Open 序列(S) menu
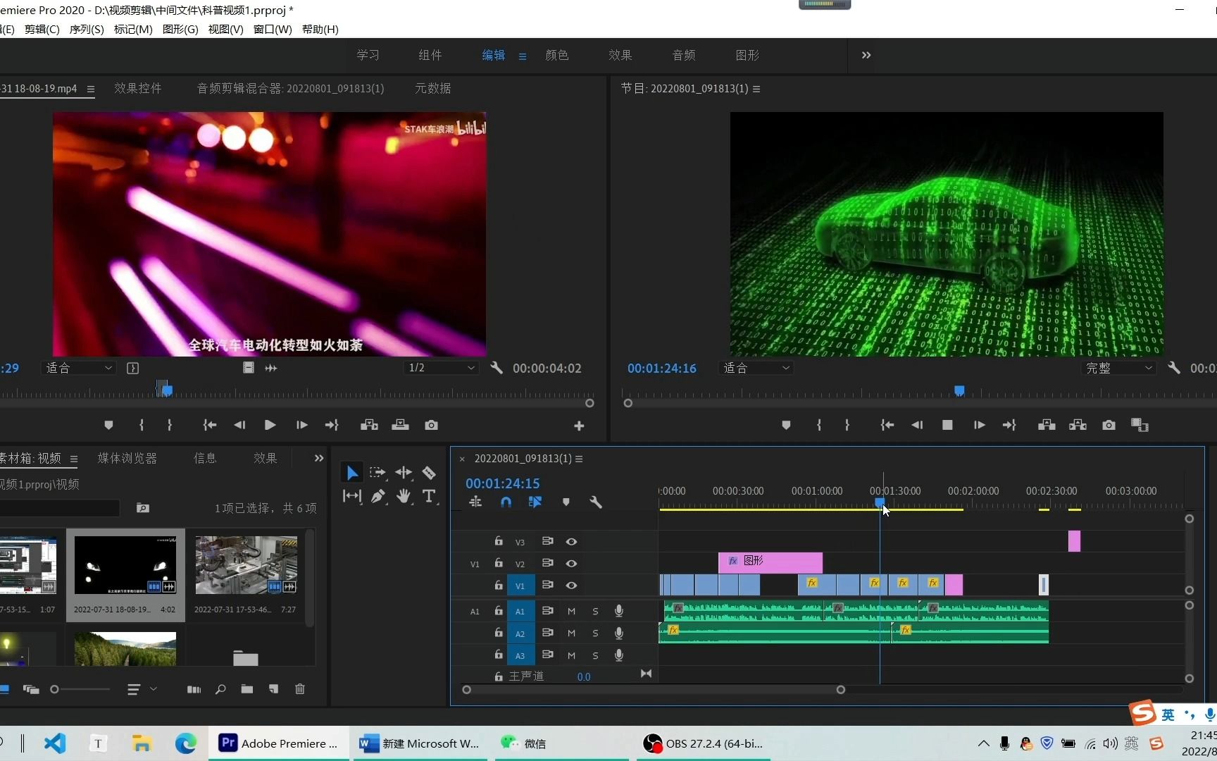The width and height of the screenshot is (1217, 761). point(87,29)
